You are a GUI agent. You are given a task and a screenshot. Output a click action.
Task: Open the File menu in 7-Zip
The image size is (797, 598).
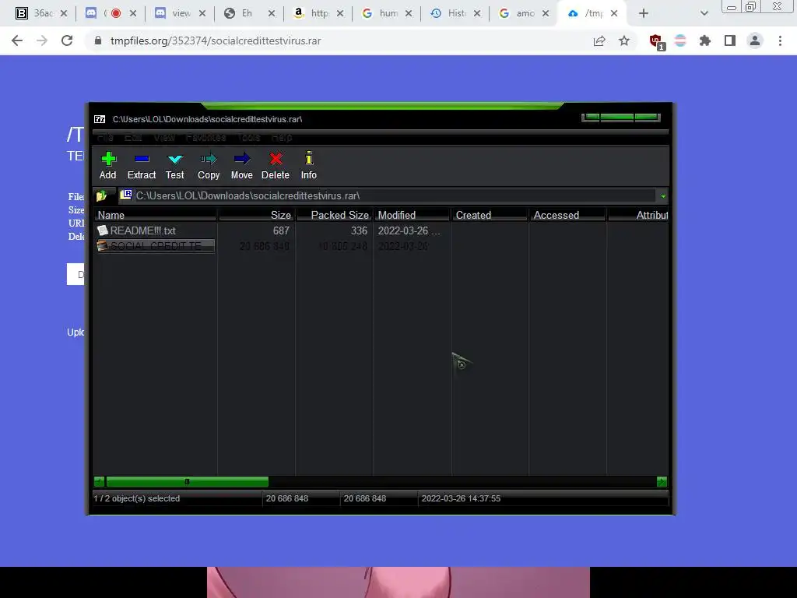(105, 137)
